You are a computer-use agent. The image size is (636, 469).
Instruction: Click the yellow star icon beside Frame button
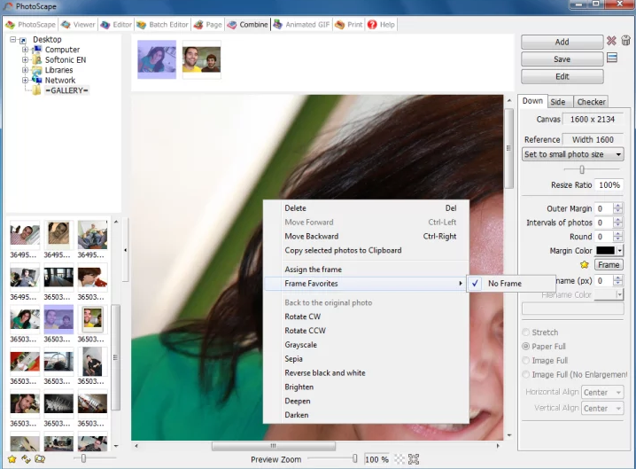(584, 265)
